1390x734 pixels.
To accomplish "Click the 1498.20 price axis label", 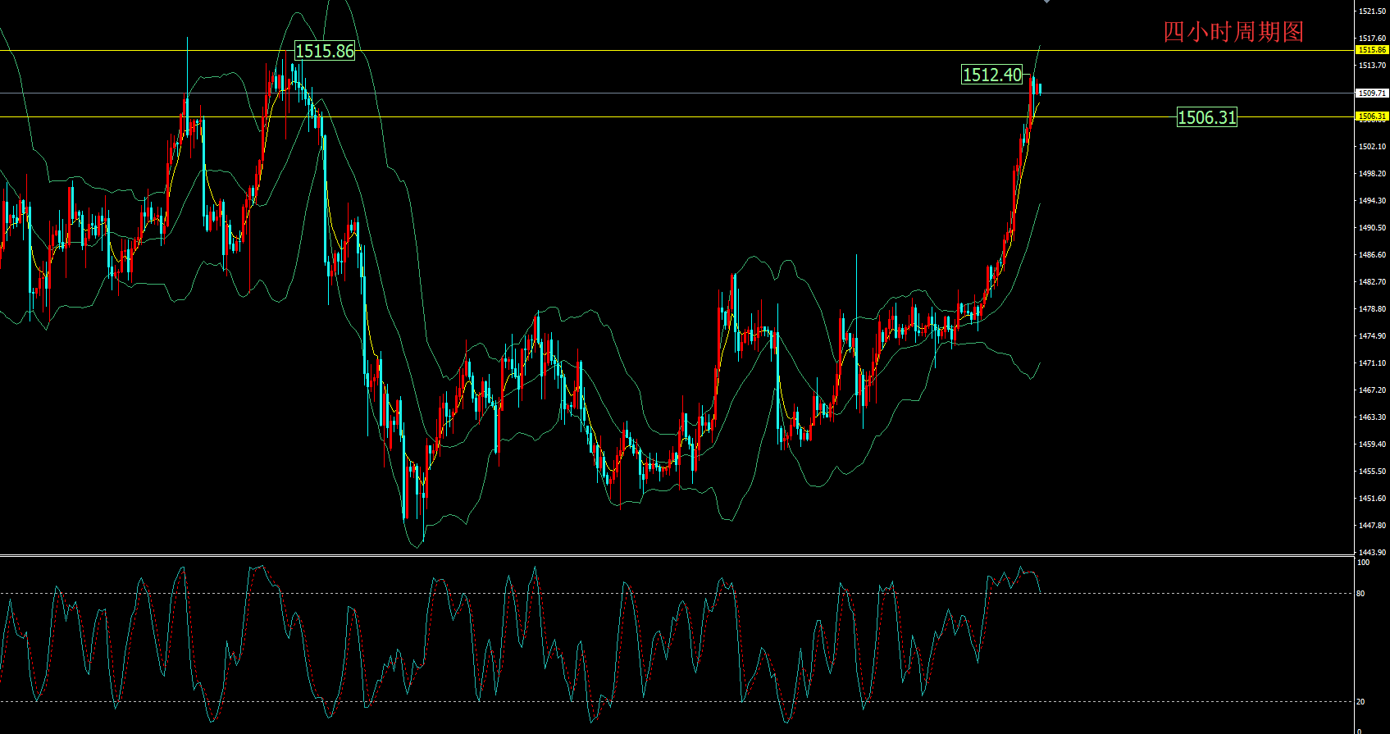I will pyautogui.click(x=1372, y=174).
